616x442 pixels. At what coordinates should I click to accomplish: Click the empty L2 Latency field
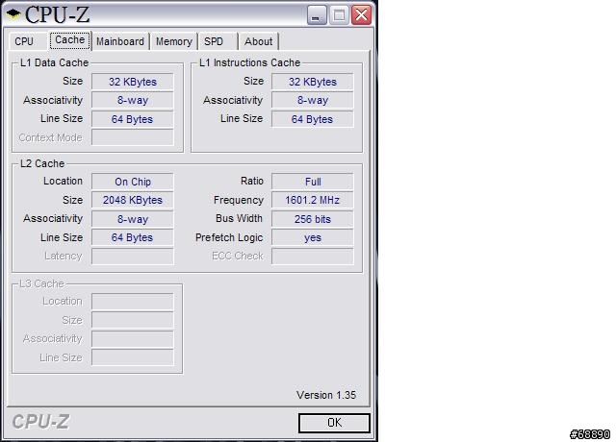[133, 257]
